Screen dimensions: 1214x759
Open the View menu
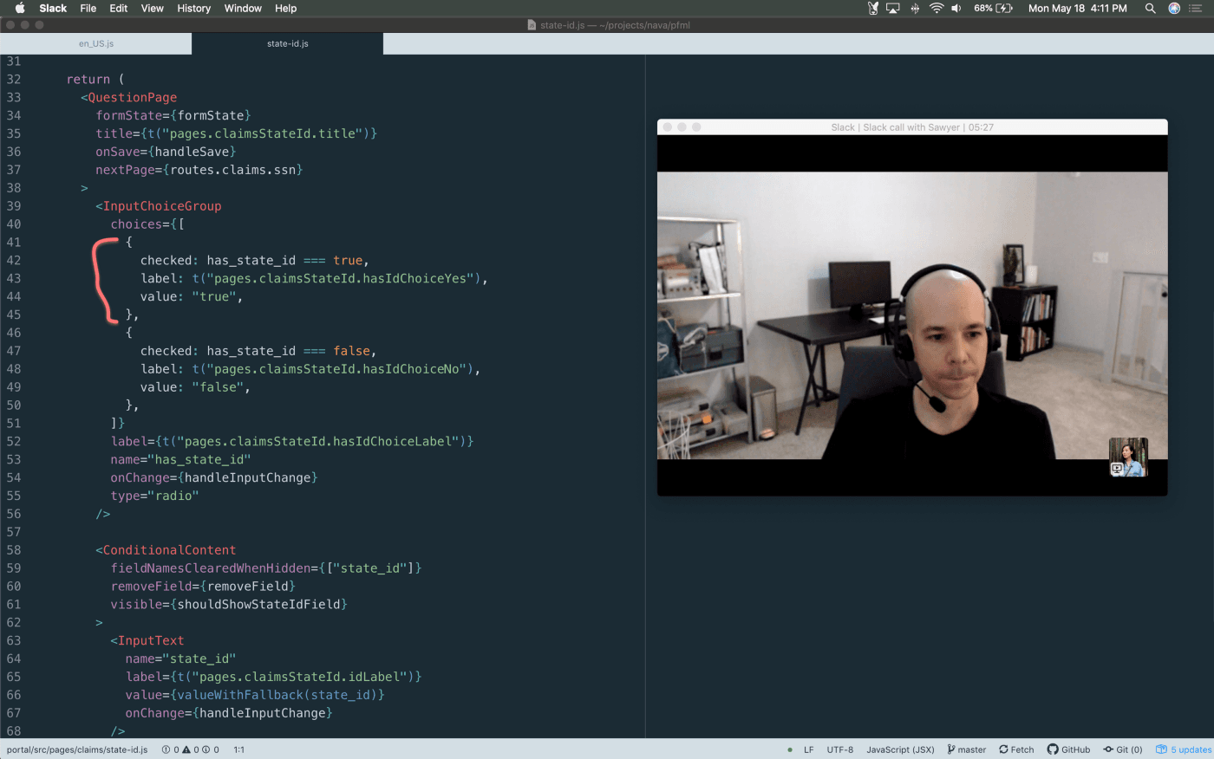tap(152, 9)
